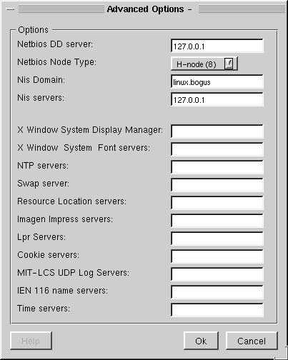Click the Help button
288x360 pixels.
tap(31, 341)
